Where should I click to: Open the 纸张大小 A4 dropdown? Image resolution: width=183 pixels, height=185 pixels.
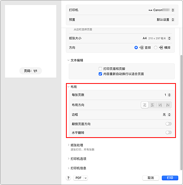coord(169,38)
